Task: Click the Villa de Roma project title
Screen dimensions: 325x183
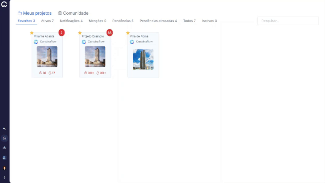Action: 139,36
